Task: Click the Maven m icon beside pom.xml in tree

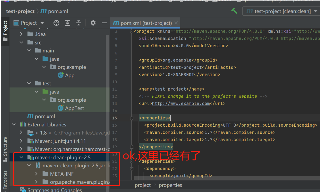Action: pyautogui.click(x=30, y=116)
